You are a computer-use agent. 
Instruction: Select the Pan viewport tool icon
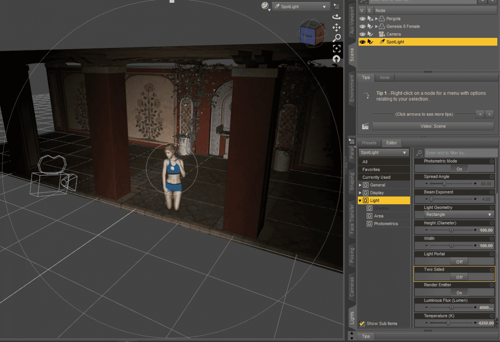pos(336,28)
